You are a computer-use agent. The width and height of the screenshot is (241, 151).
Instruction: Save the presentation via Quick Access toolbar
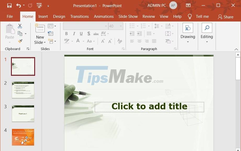pyautogui.click(x=9, y=5)
